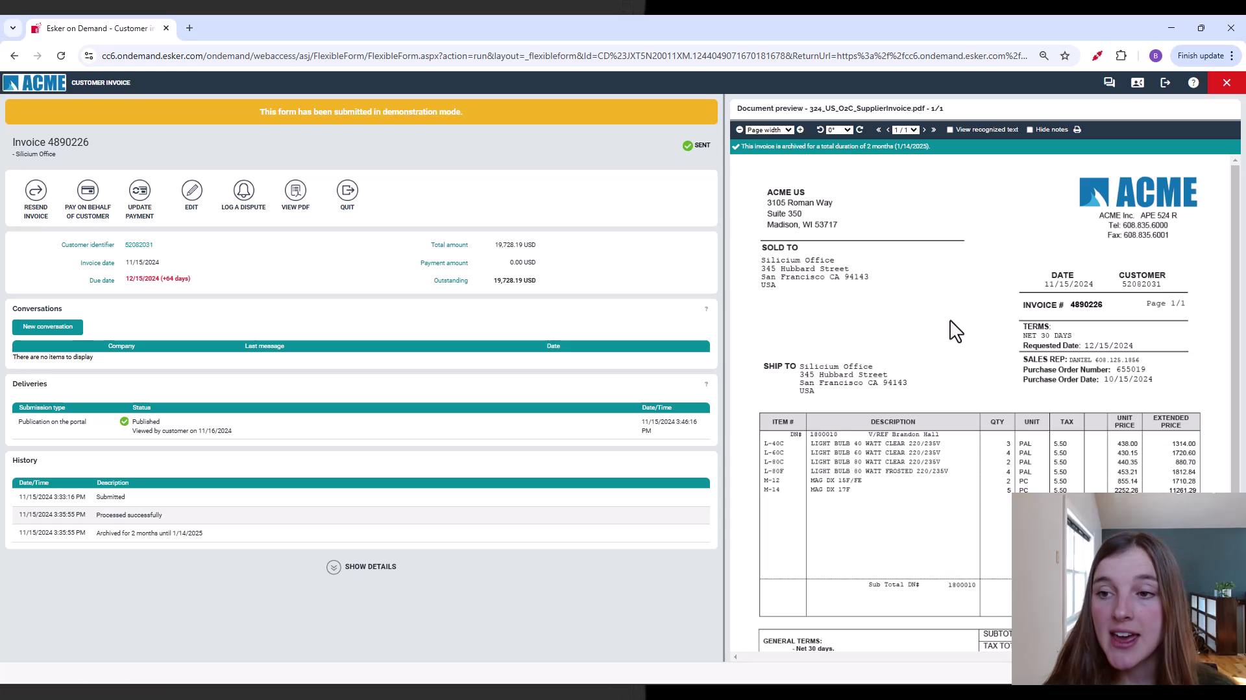Viewport: 1246px width, 700px height.
Task: Check the Hide notes option
Action: 1029,130
